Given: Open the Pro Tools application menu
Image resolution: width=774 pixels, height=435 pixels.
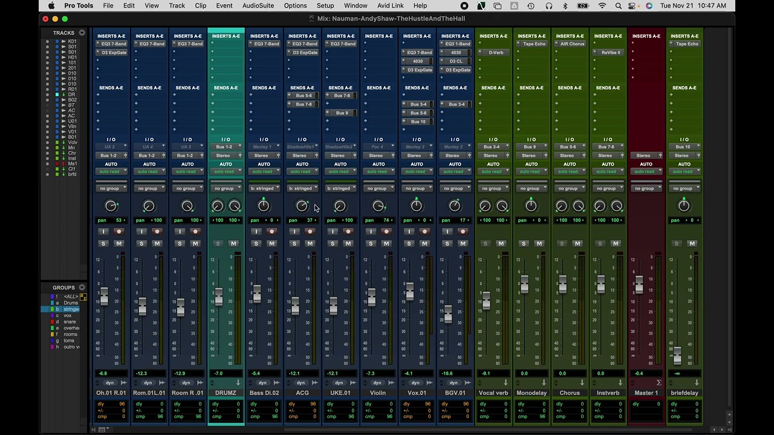Looking at the screenshot, I should coord(79,5).
